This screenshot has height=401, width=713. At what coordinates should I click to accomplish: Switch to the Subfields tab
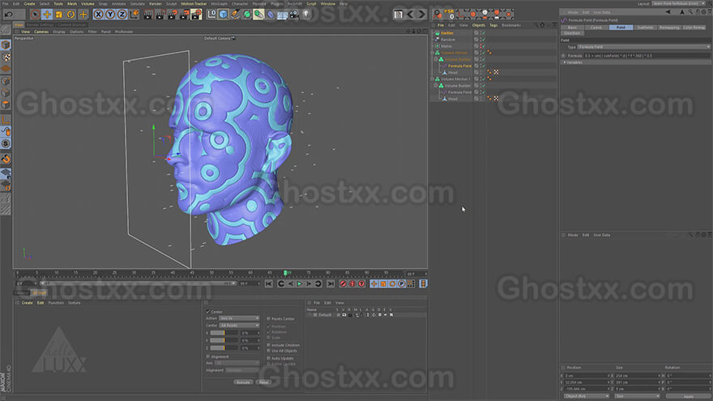click(645, 28)
